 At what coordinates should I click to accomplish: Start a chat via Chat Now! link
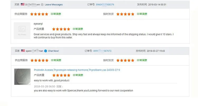tap(53, 51)
